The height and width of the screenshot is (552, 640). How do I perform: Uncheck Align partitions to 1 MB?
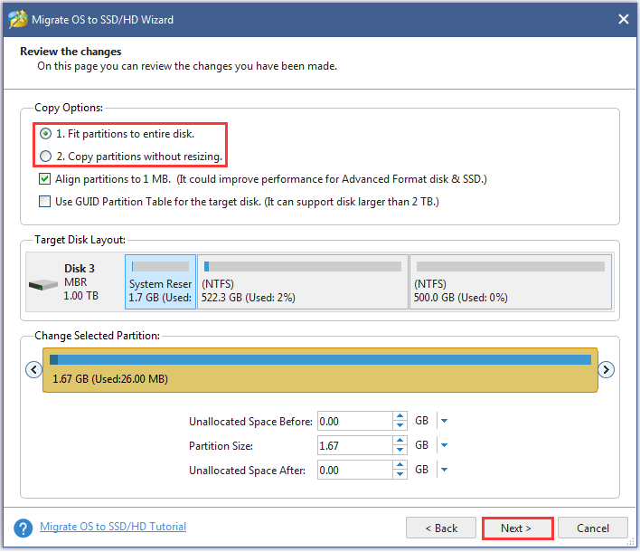44,179
